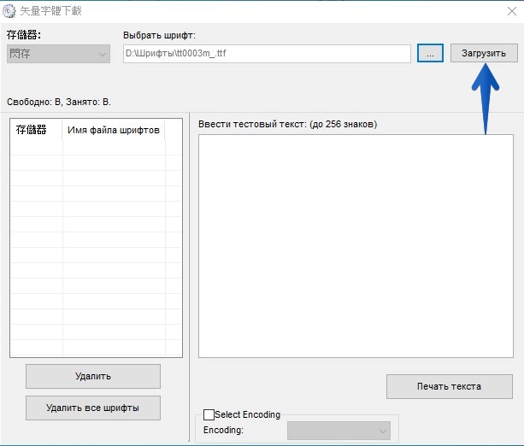Image resolution: width=524 pixels, height=446 pixels.
Task: Click the Загрузить button
Action: tap(483, 53)
